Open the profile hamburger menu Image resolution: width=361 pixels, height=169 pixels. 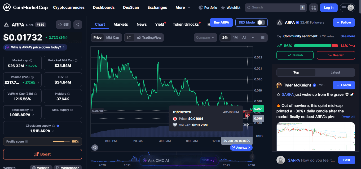(347, 8)
